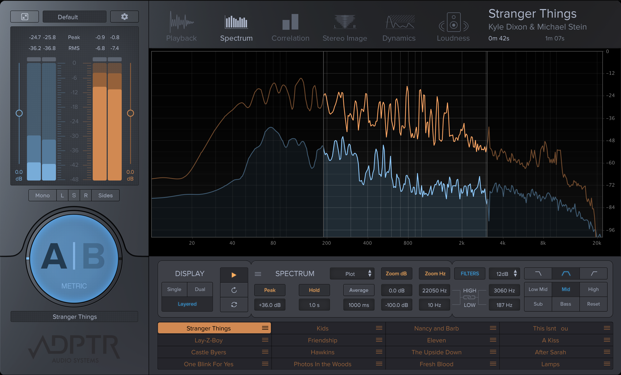The height and width of the screenshot is (375, 621).
Task: Select the low-pass filter shape icon
Action: click(538, 273)
